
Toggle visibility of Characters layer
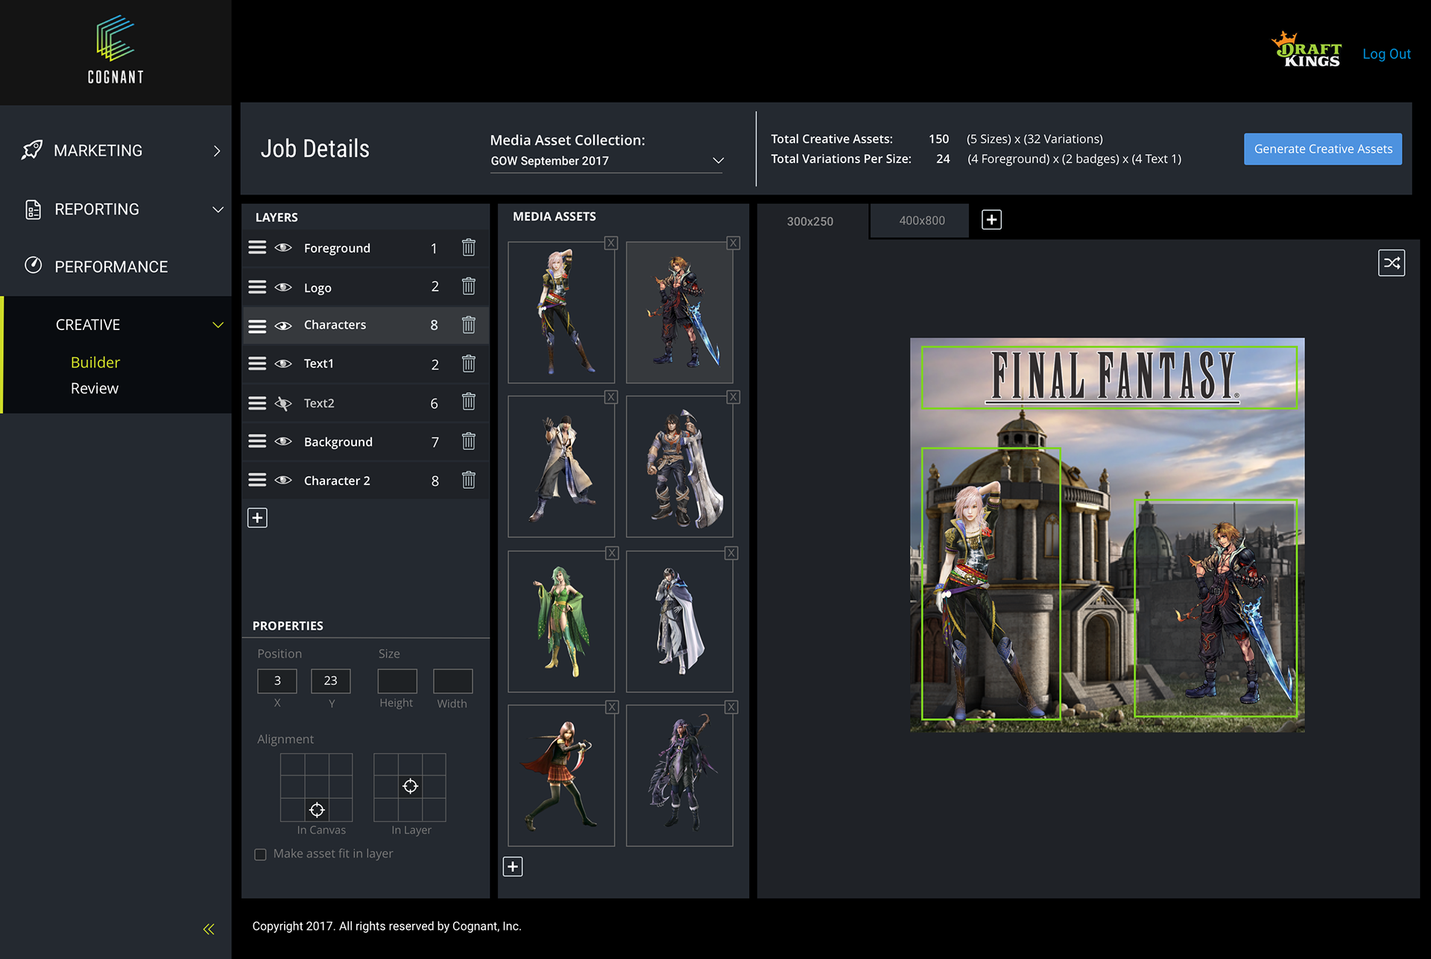tap(283, 326)
